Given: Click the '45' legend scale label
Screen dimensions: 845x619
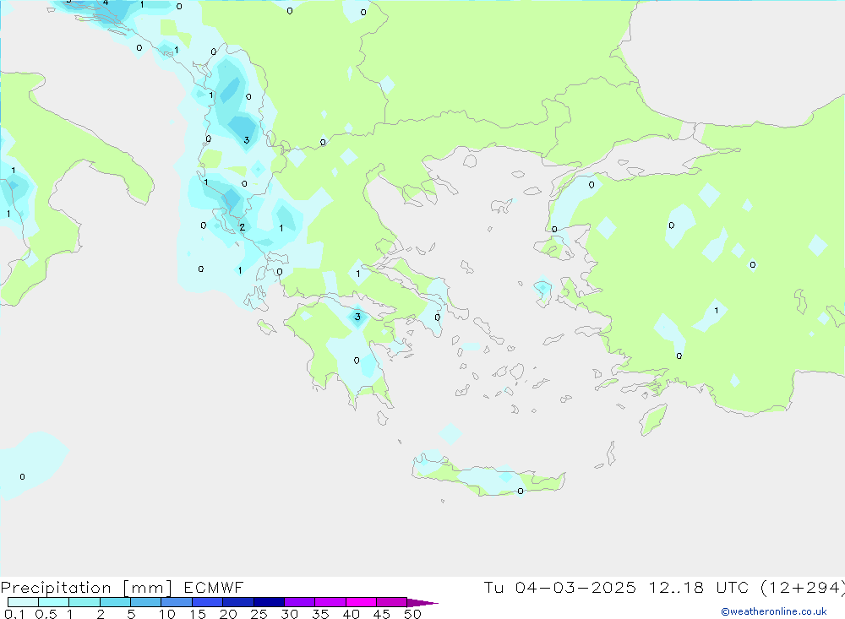Looking at the screenshot, I should pos(382,614).
